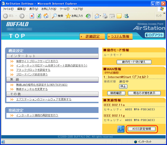Open the お気に入り(A) menu
Screen dimensions: 167x145
(x=49, y=9)
